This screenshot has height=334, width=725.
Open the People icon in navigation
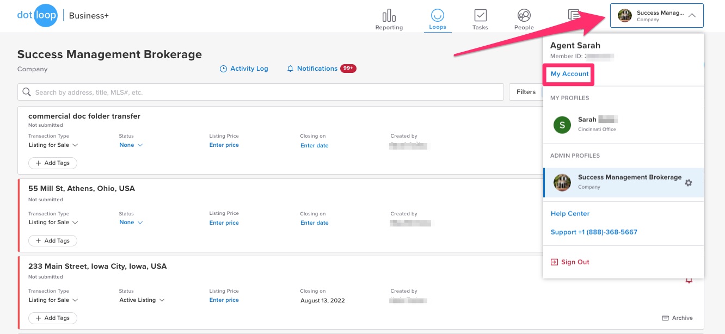click(x=524, y=16)
